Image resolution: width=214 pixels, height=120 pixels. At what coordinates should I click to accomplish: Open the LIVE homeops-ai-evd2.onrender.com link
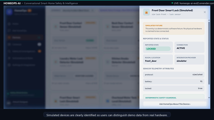194,3
